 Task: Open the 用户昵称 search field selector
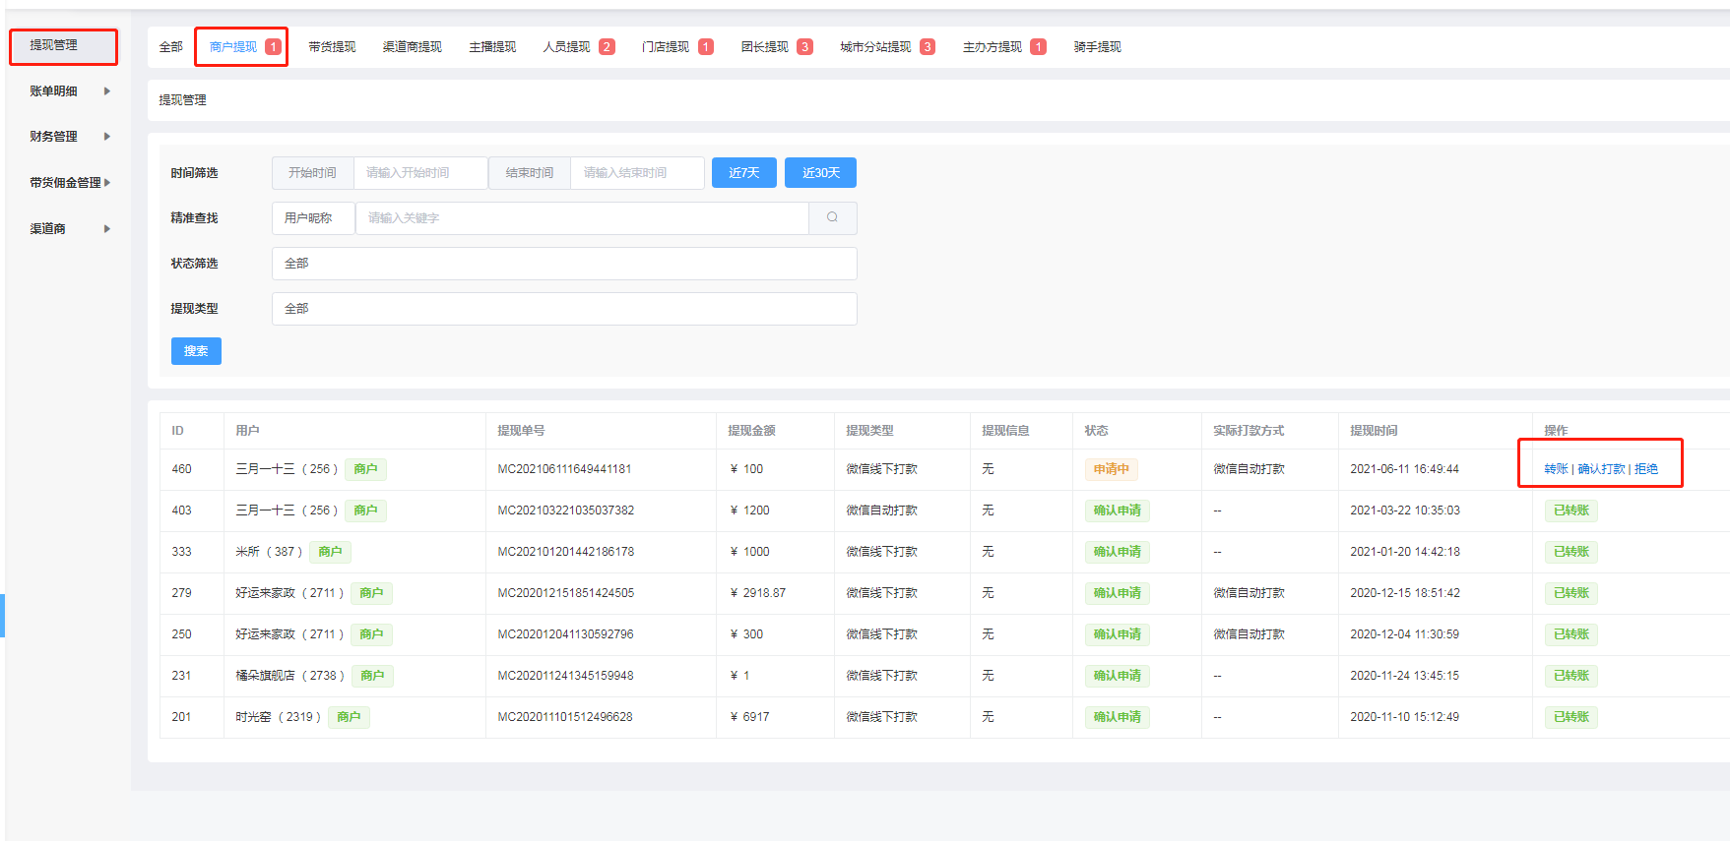pyautogui.click(x=313, y=218)
